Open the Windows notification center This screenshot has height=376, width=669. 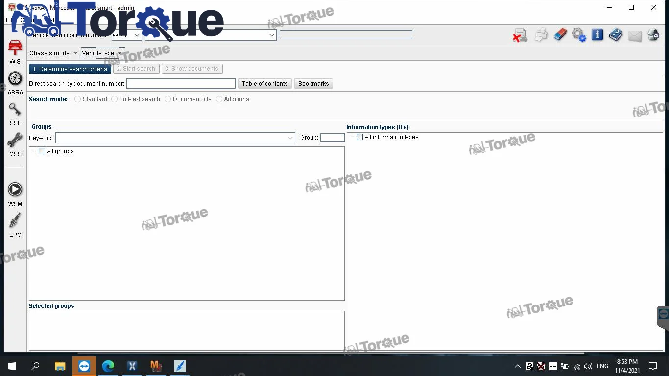click(x=652, y=366)
